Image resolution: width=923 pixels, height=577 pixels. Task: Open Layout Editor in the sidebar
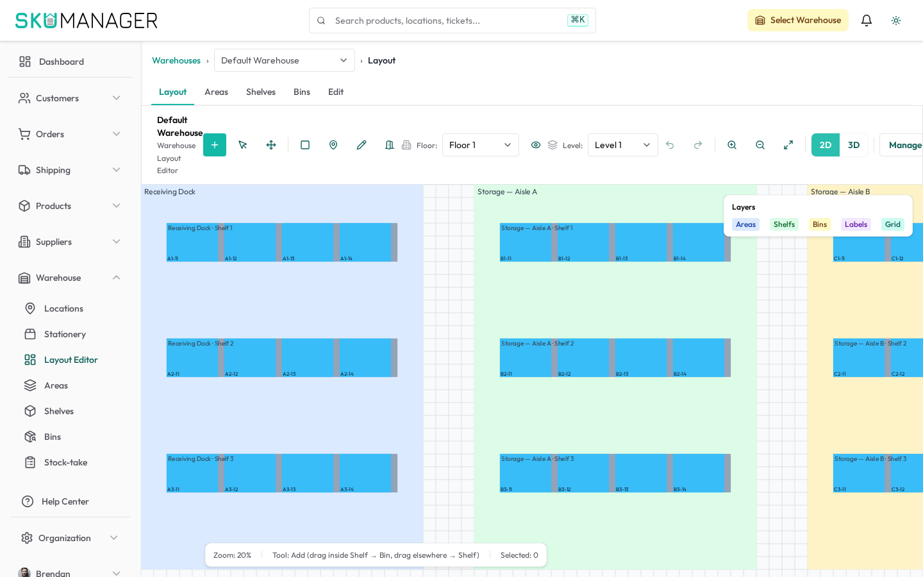(x=70, y=360)
